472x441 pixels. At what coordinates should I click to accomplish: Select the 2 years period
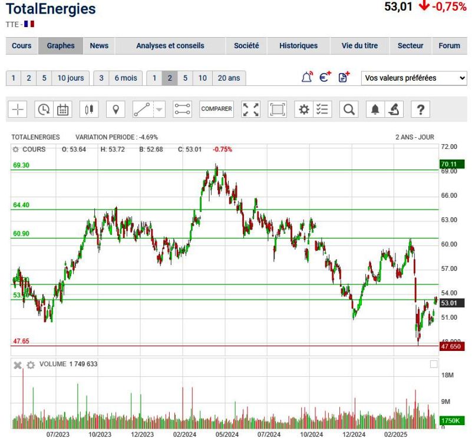(x=170, y=78)
